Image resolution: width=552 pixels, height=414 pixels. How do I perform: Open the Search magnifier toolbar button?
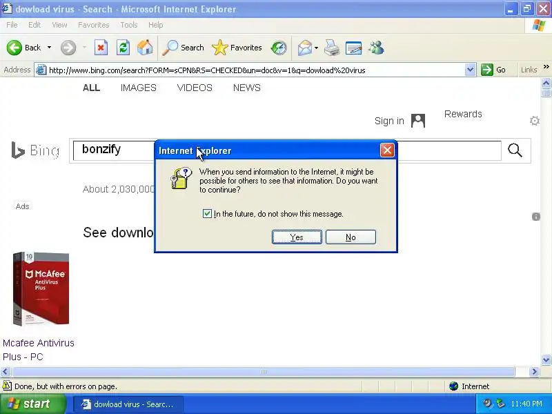[x=183, y=48]
